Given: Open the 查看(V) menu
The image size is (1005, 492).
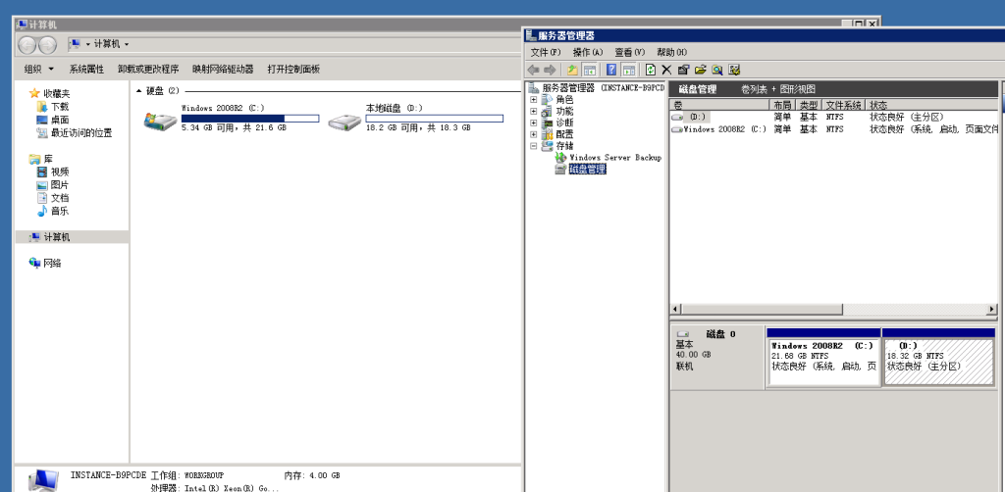Looking at the screenshot, I should 629,53.
